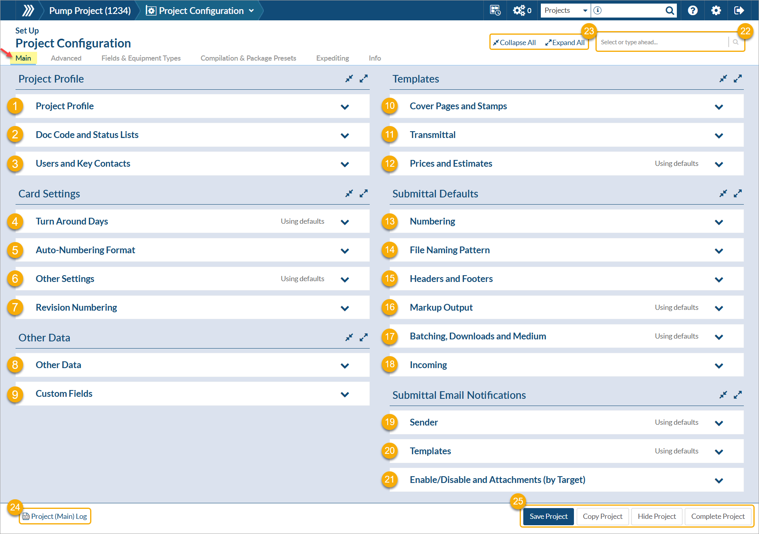Collapse all in Project Profile section

[x=349, y=79]
